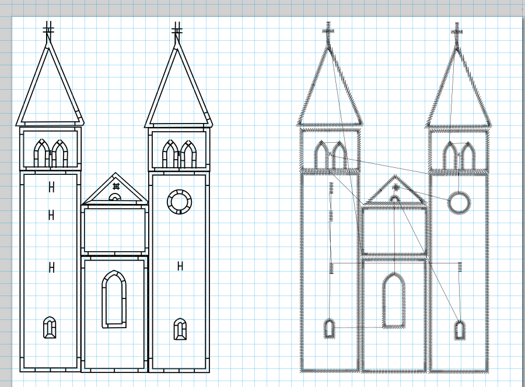525x387 pixels.
Task: Click the twin arched windows in outline right belfry
Action: coord(178,153)
